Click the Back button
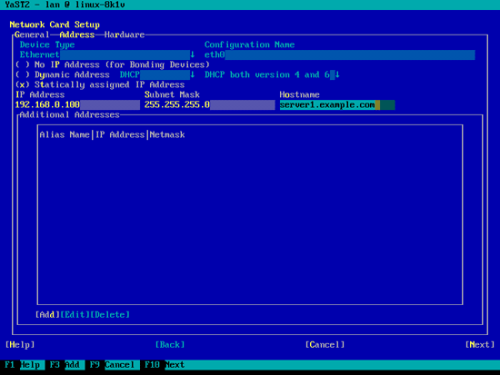 pos(170,345)
